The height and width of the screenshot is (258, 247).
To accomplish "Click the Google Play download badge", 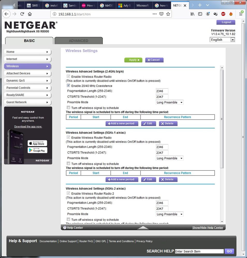I will 37,150.
